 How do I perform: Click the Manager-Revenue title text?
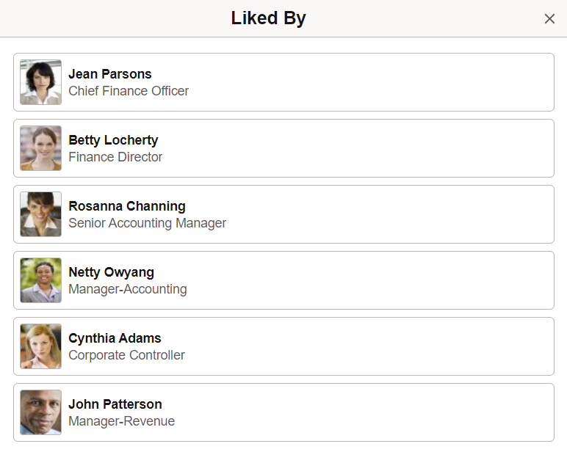click(x=121, y=421)
